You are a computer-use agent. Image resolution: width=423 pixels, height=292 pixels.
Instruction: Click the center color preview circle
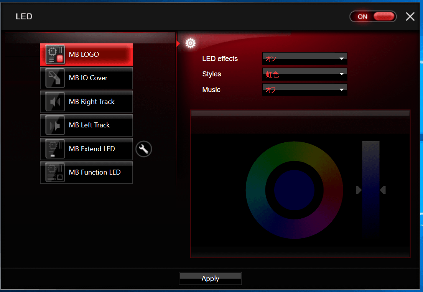tap(294, 190)
